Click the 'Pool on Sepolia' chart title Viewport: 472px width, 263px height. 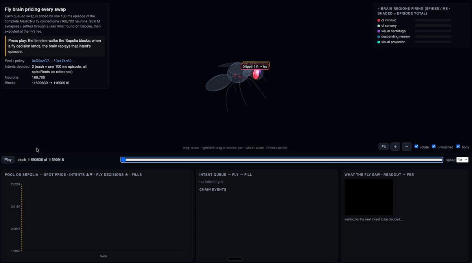click(73, 174)
